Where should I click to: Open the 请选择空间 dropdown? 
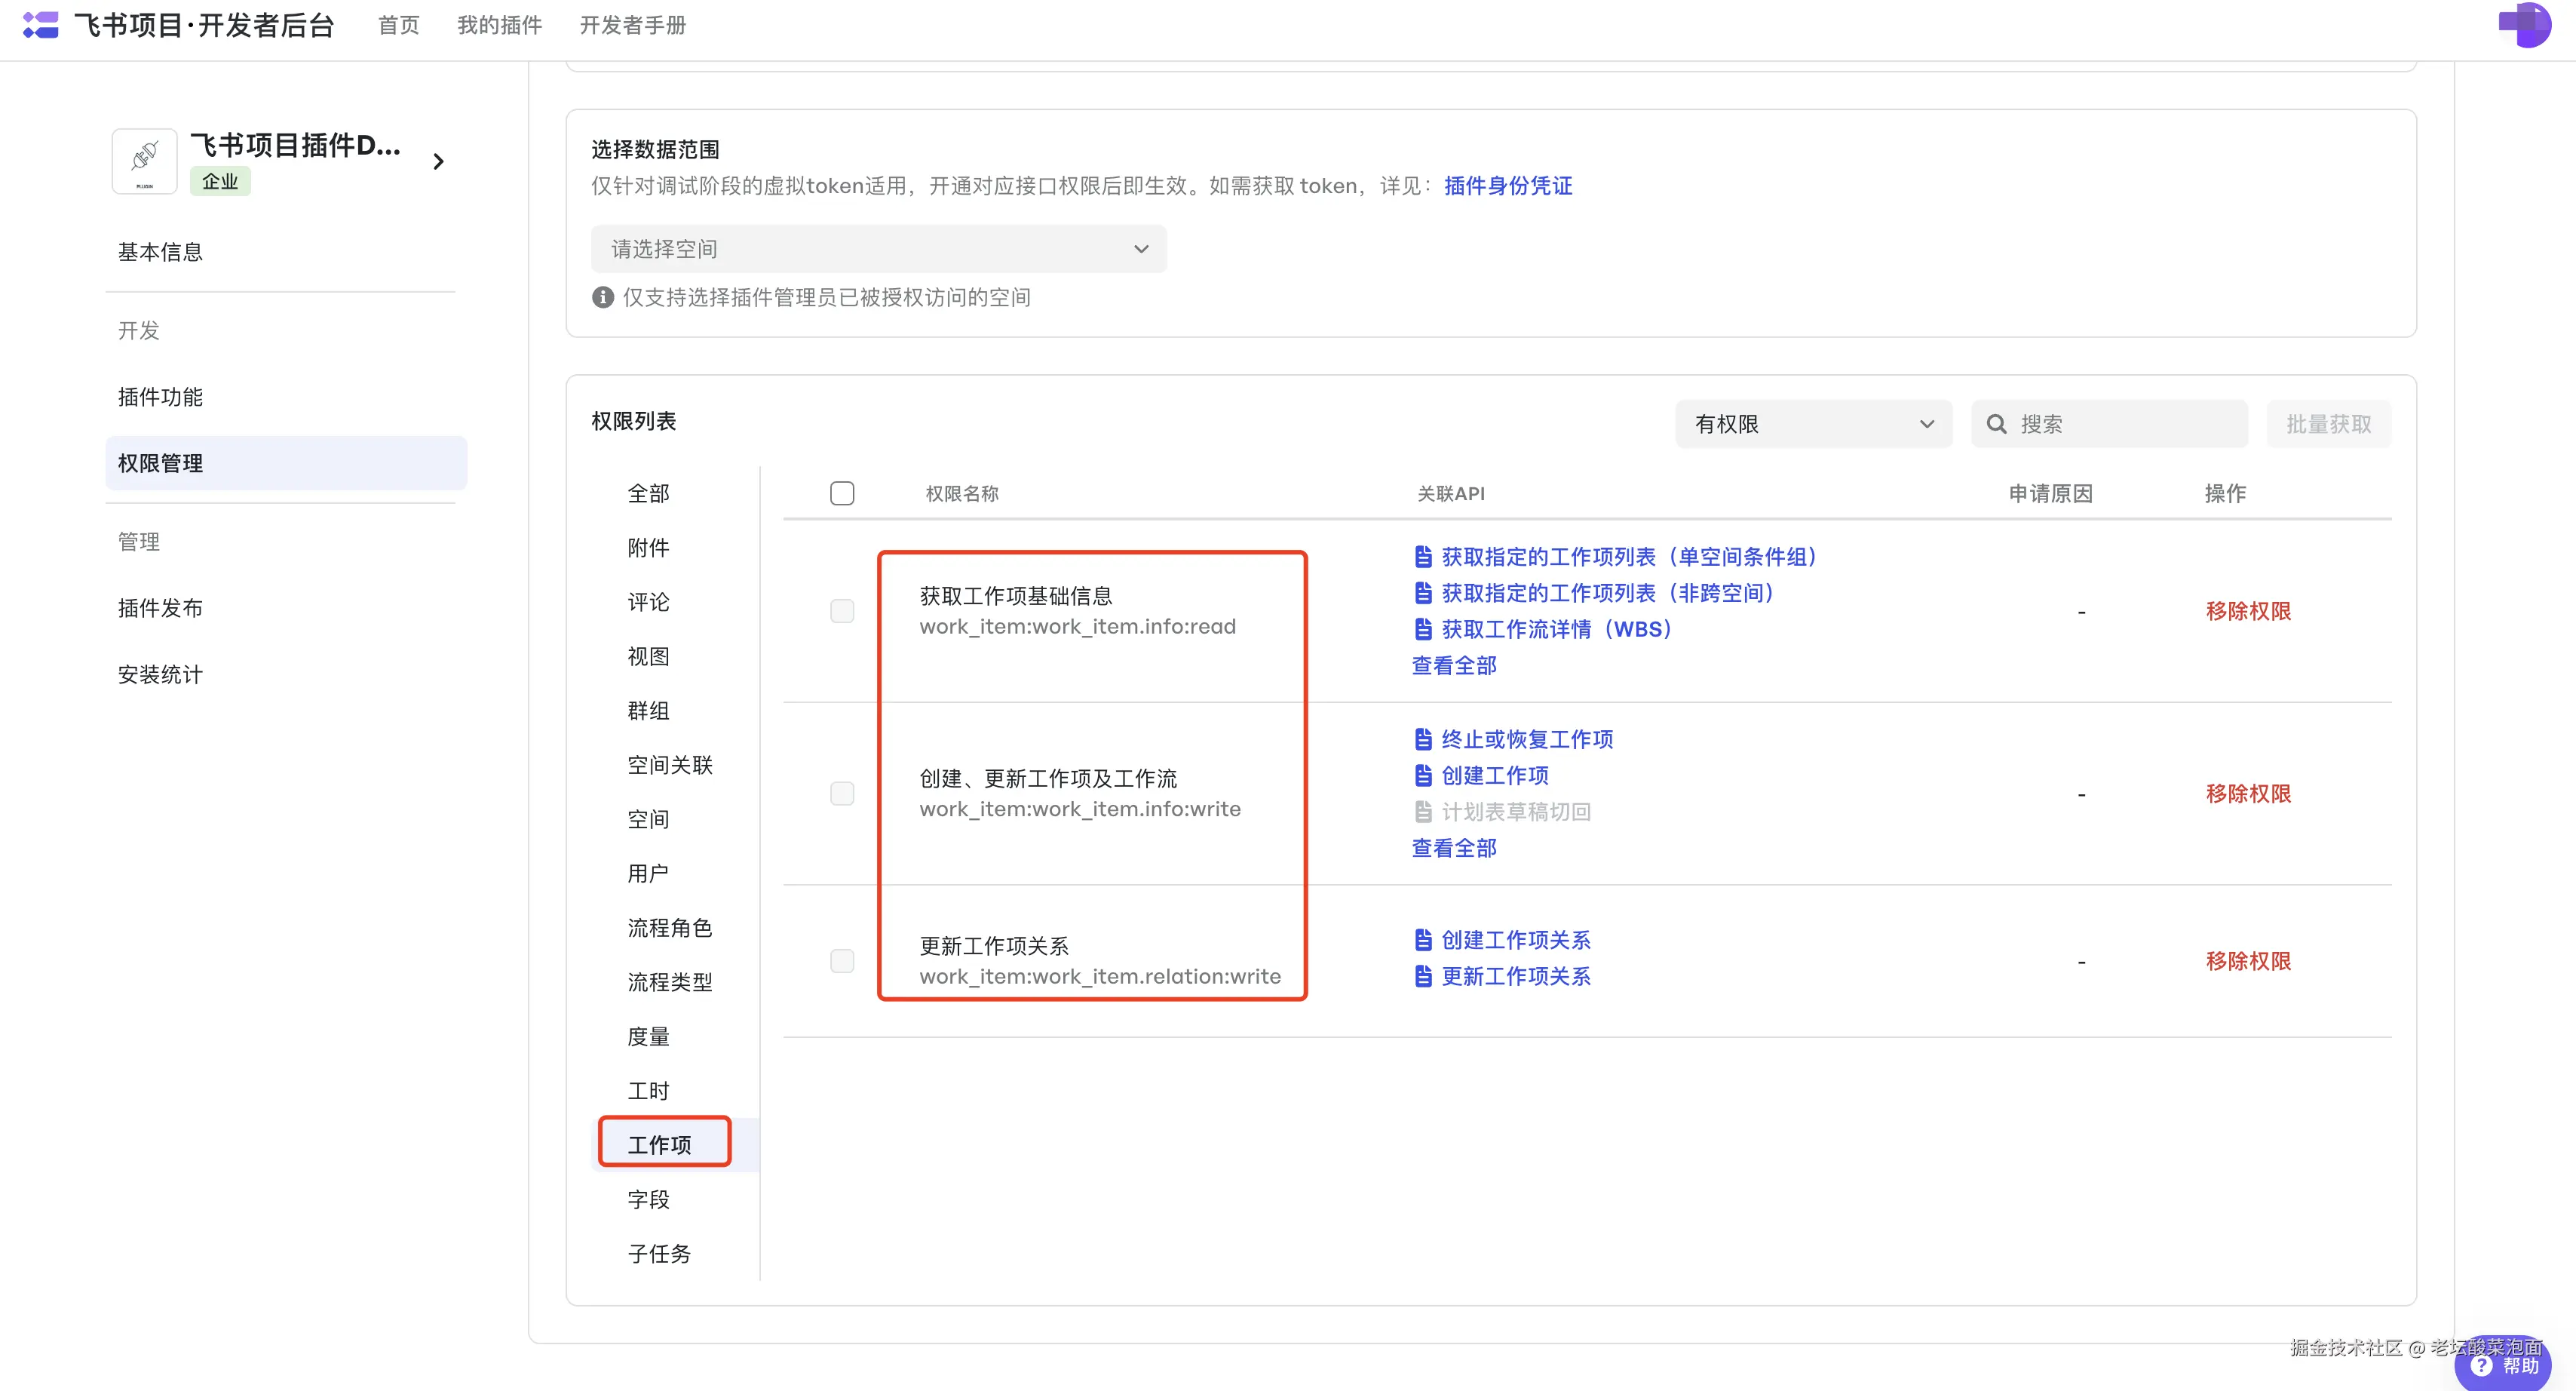point(878,249)
